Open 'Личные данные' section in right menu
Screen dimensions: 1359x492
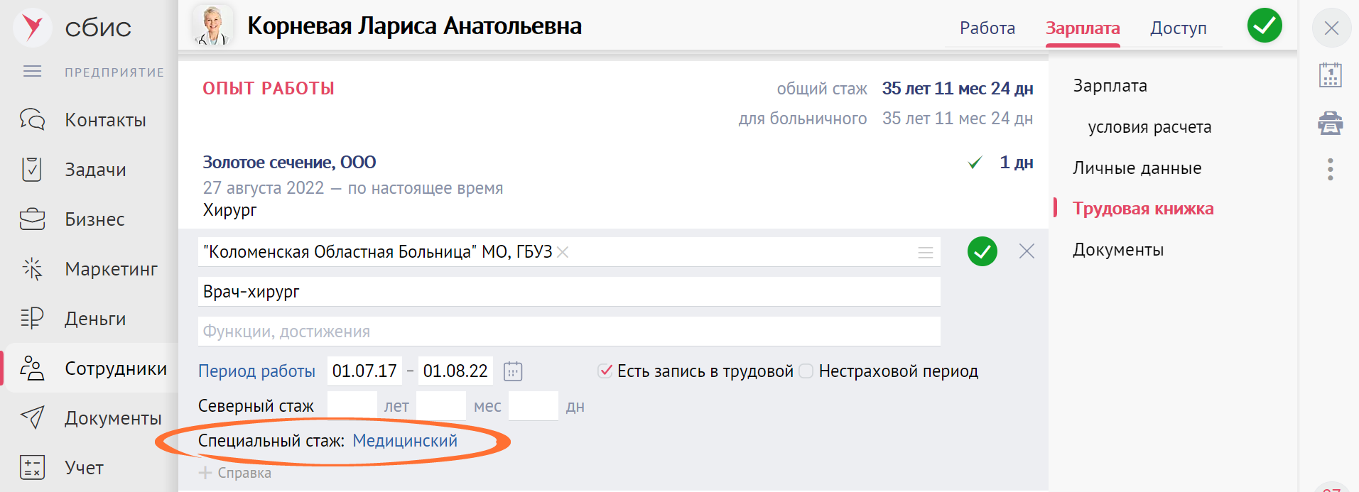[1137, 168]
